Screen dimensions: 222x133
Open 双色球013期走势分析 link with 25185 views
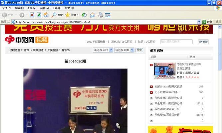tap(167, 115)
